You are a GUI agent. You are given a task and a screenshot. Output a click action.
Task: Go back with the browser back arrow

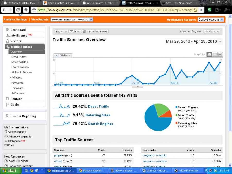click(4, 10)
